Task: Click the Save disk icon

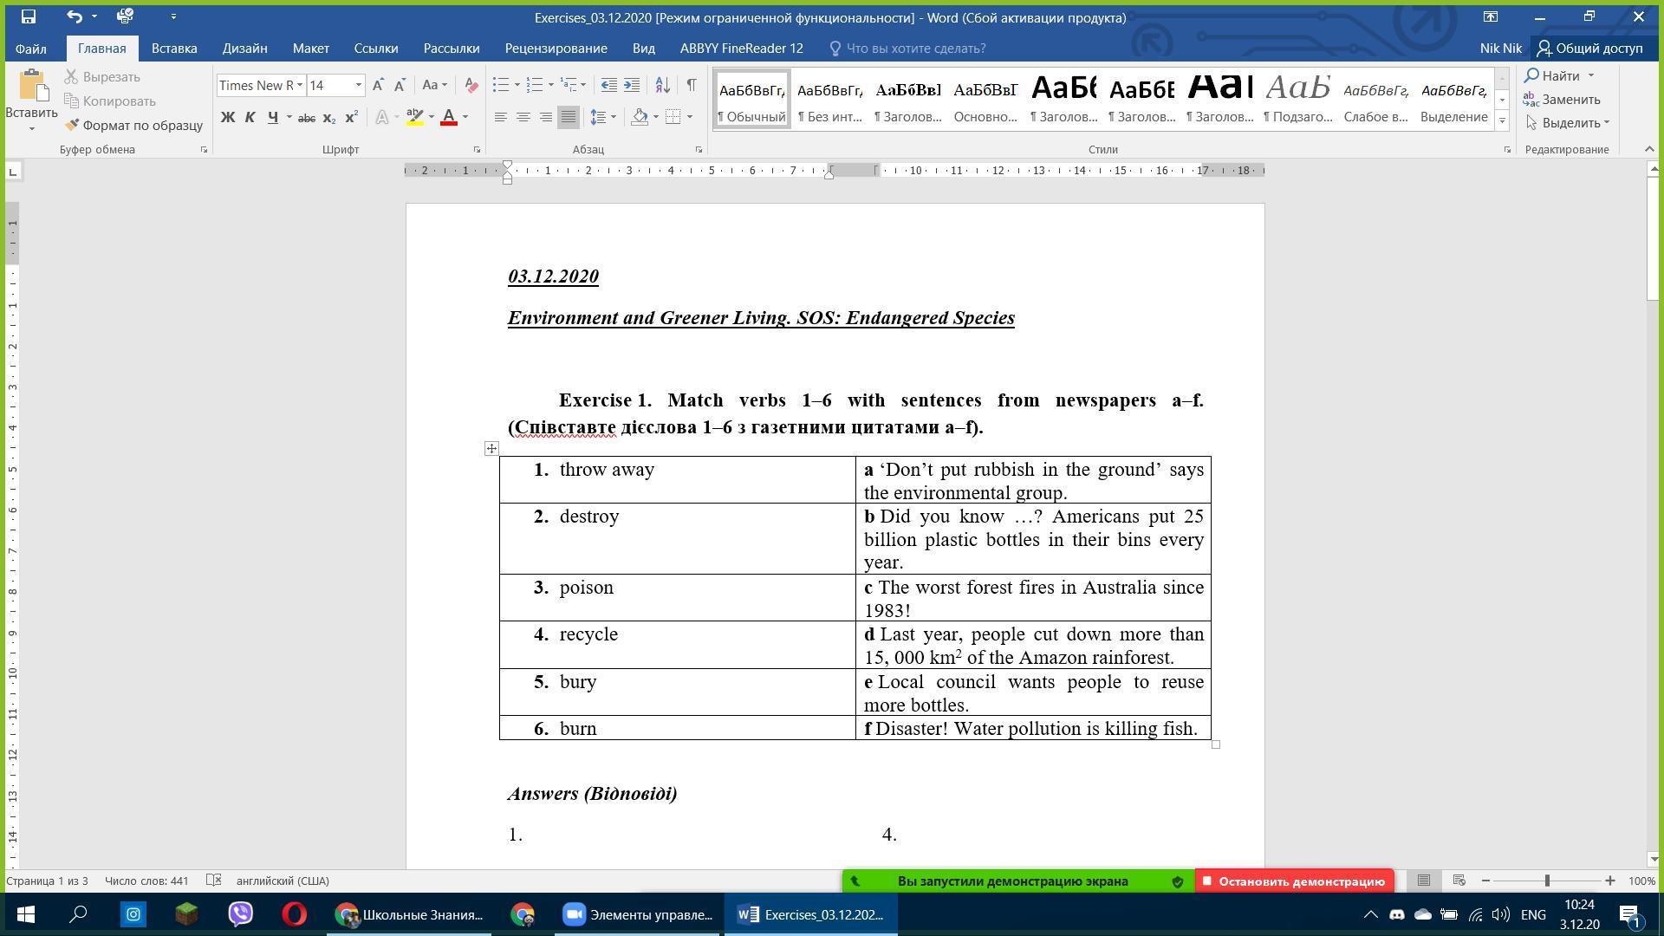Action: point(28,16)
